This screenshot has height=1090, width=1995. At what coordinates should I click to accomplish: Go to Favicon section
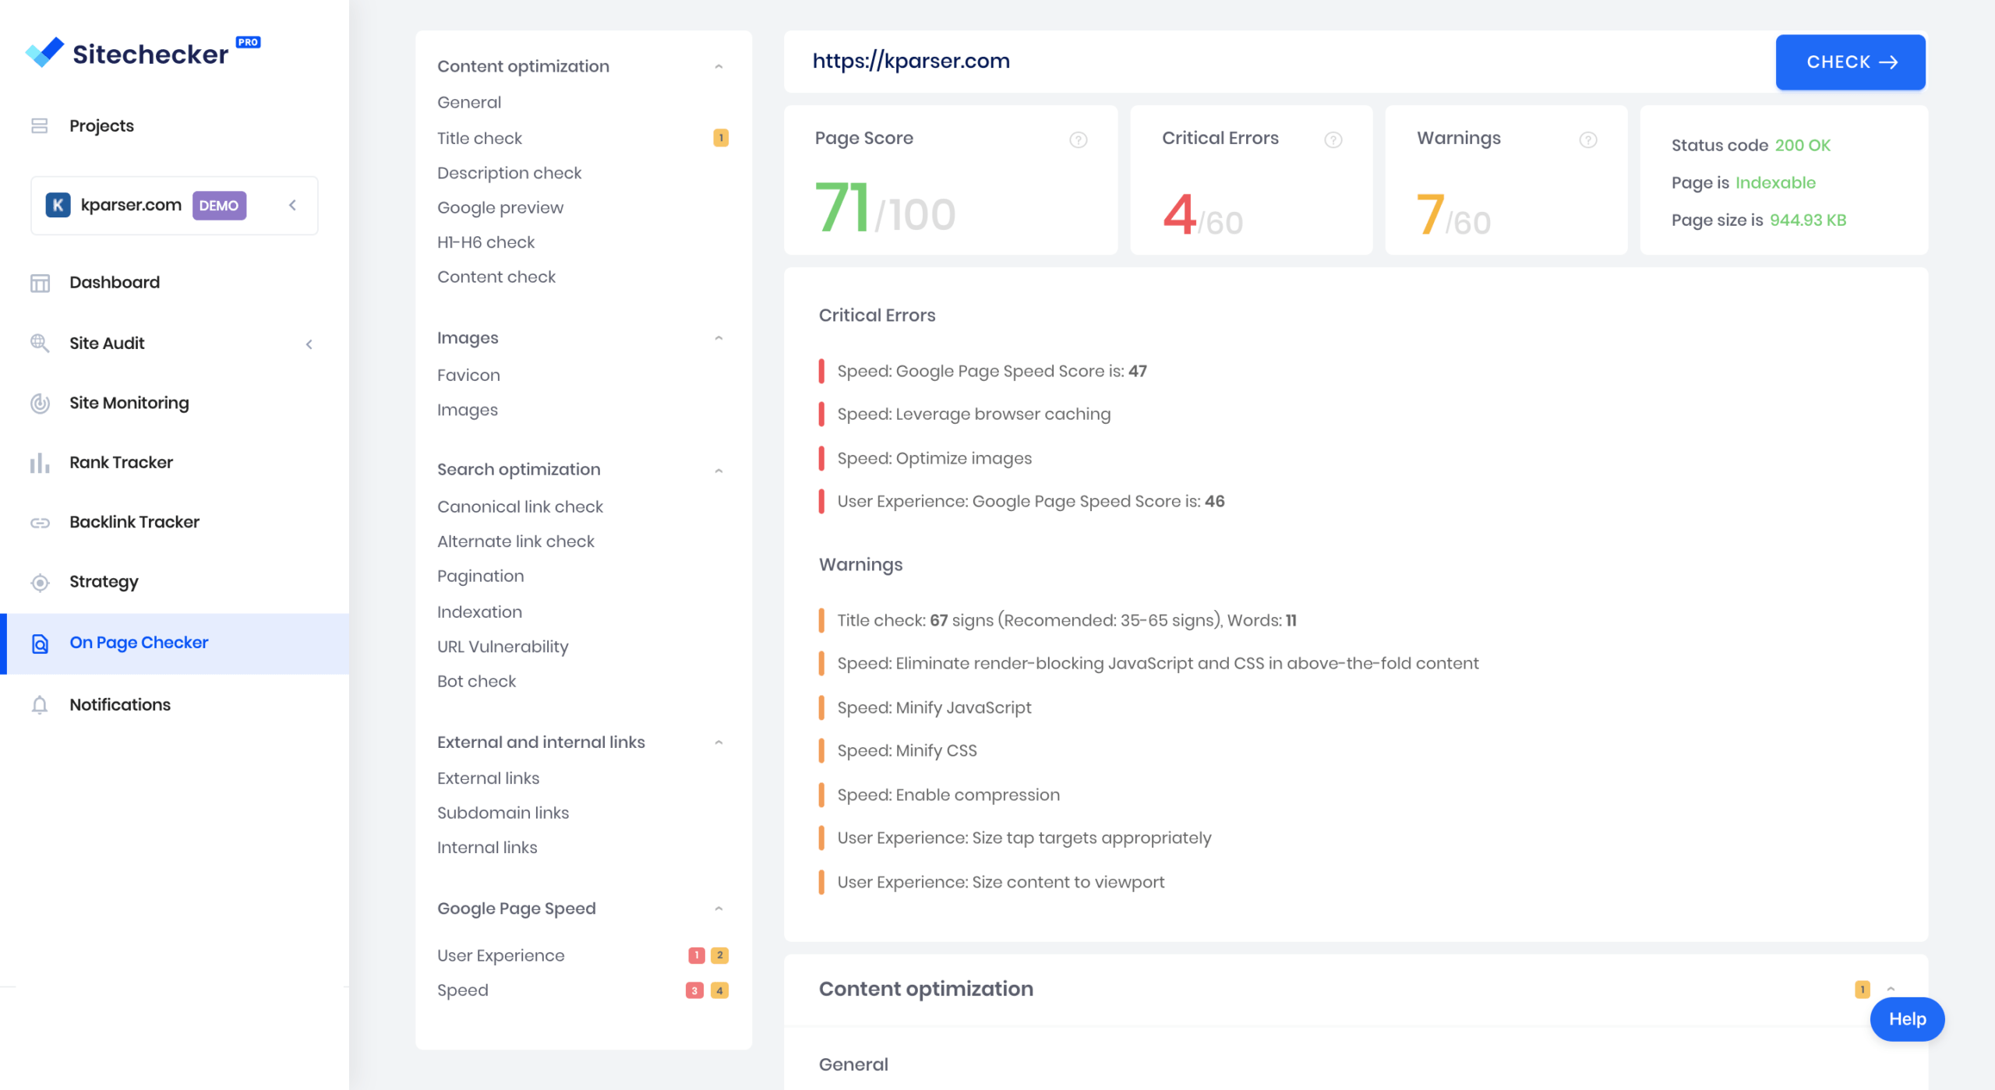[x=468, y=375]
